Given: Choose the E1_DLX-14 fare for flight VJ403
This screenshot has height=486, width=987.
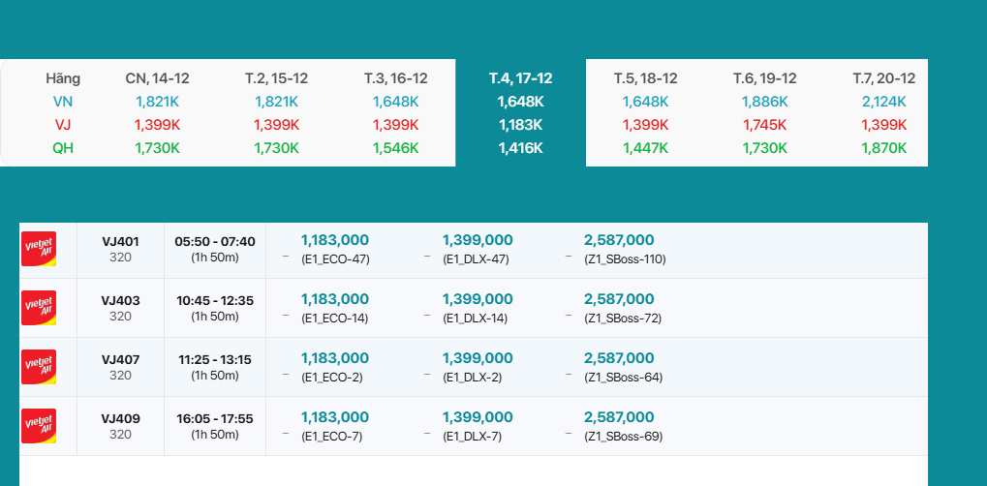Looking at the screenshot, I should (x=477, y=308).
